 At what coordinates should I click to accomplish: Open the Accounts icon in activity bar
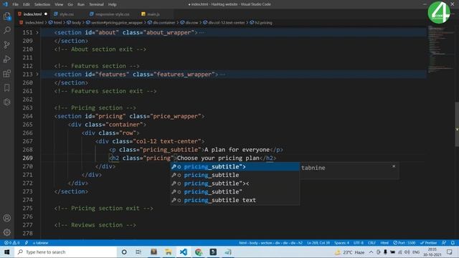coord(6,218)
